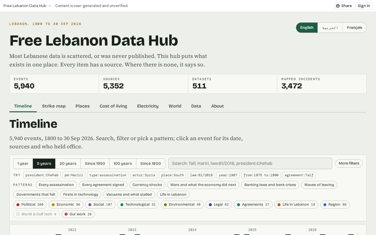Toggle the Legal category filter
The image size is (376, 235).
point(219,204)
